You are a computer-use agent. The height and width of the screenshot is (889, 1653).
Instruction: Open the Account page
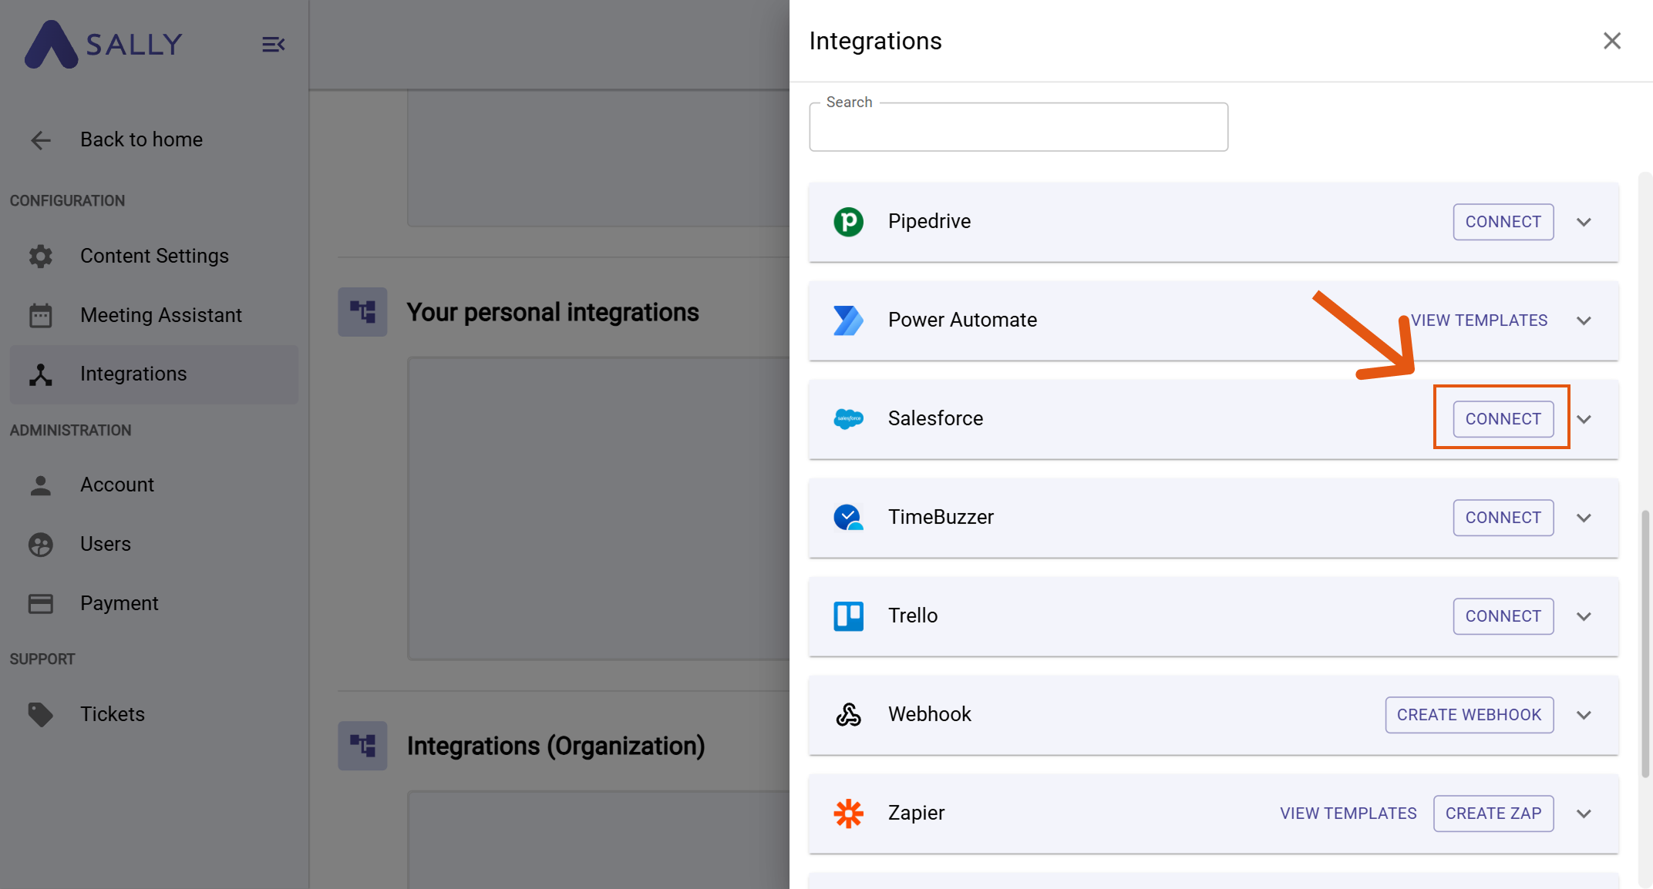(x=154, y=485)
